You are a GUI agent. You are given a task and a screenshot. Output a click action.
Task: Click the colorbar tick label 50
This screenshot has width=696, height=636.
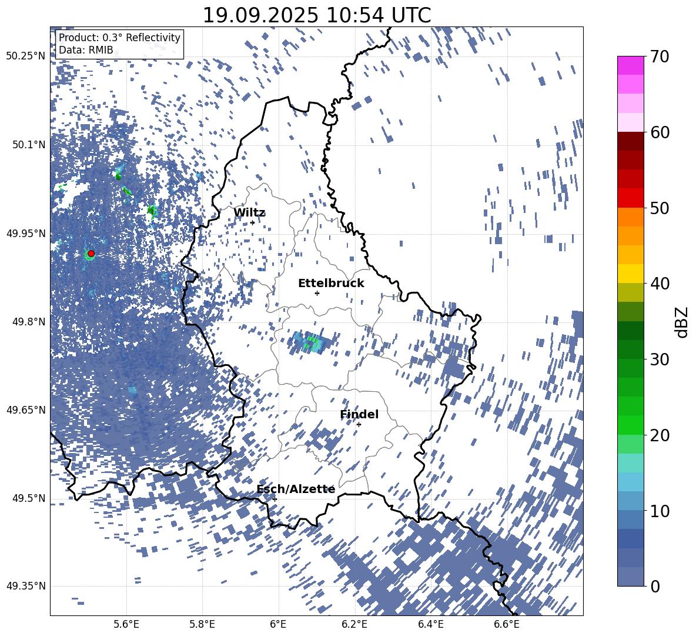(x=660, y=208)
